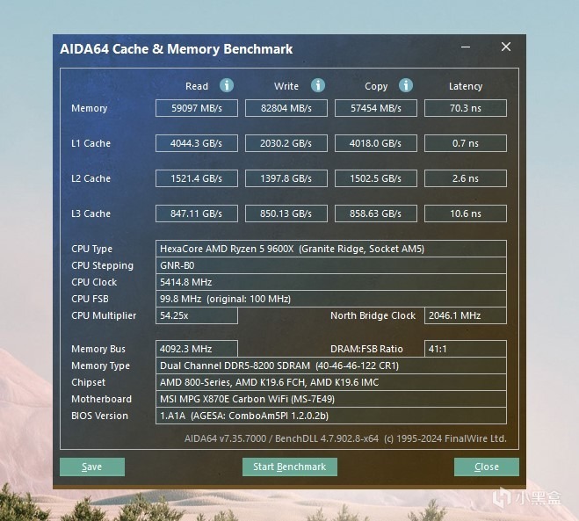Viewport: 579px width, 521px height.
Task: Click L3 Cache Read value 847.11 GB/s
Action: 197,213
